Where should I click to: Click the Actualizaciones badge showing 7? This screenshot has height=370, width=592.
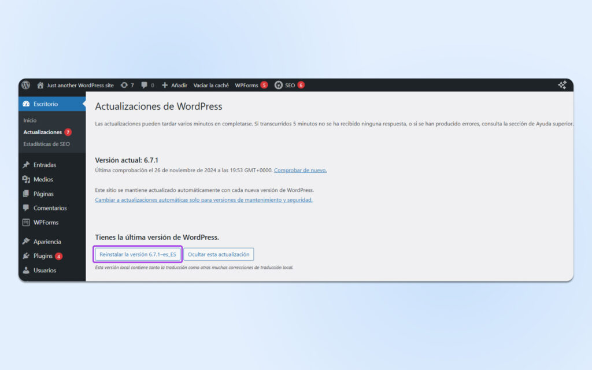point(68,132)
